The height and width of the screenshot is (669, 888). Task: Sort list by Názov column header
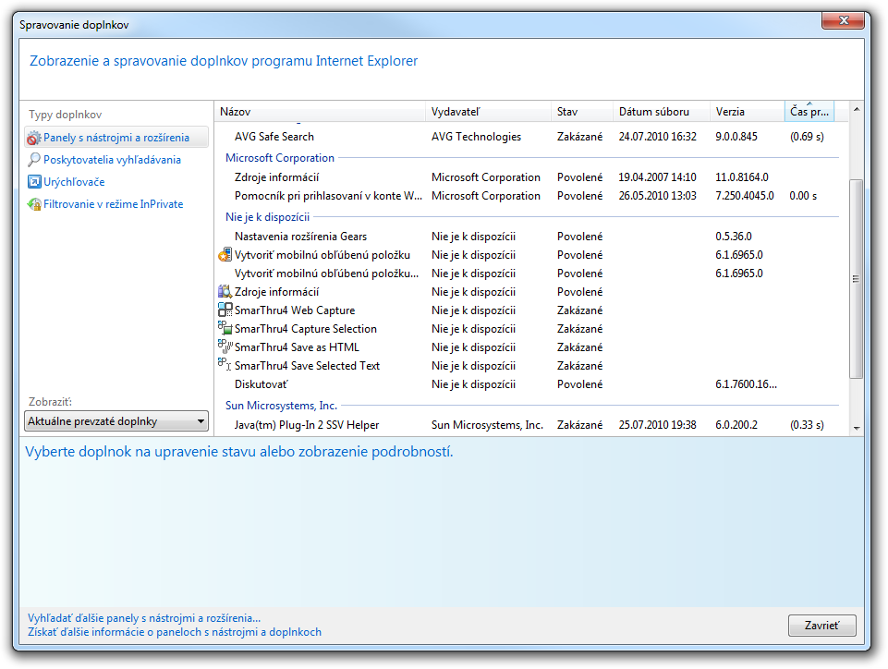(319, 112)
